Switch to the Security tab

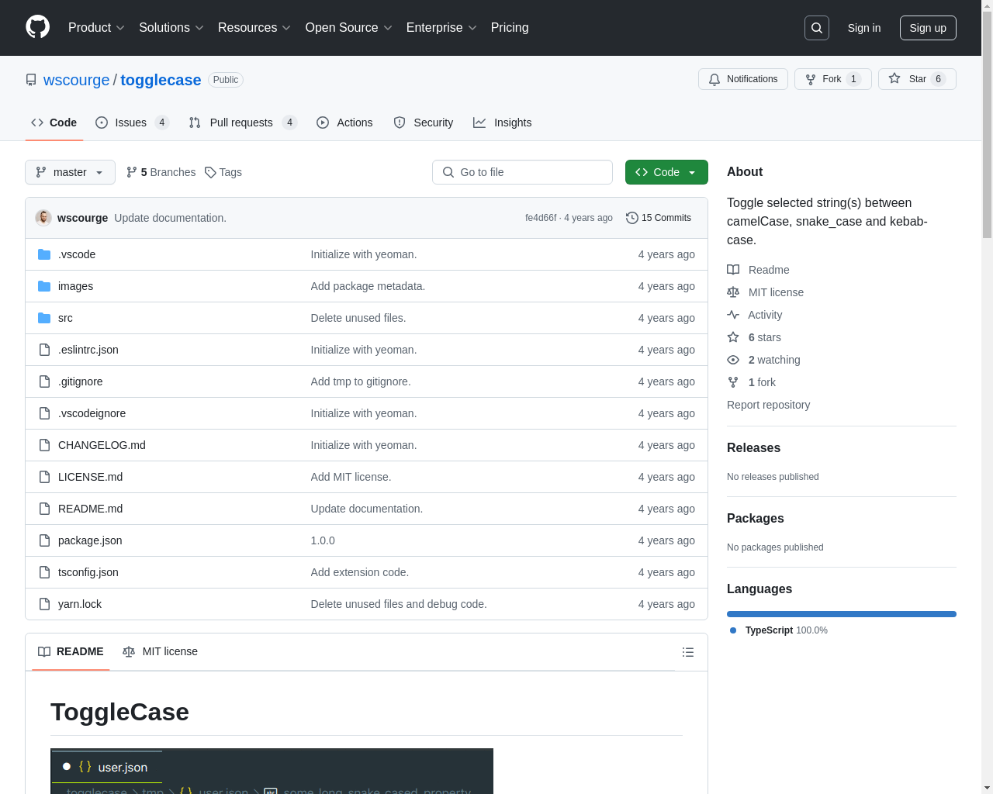(424, 123)
